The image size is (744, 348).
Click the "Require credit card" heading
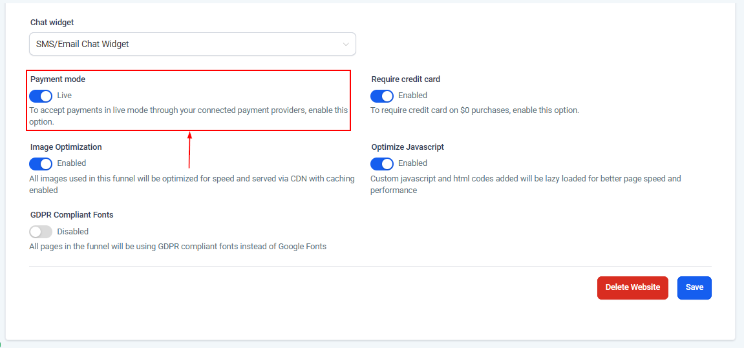(405, 79)
